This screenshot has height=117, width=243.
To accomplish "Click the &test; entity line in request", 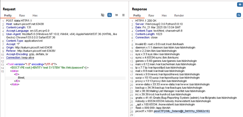I will (x=21, y=78).
